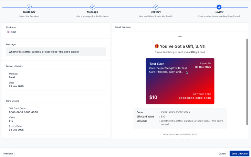
Task: Open the Delivery step label
Action: point(156,12)
